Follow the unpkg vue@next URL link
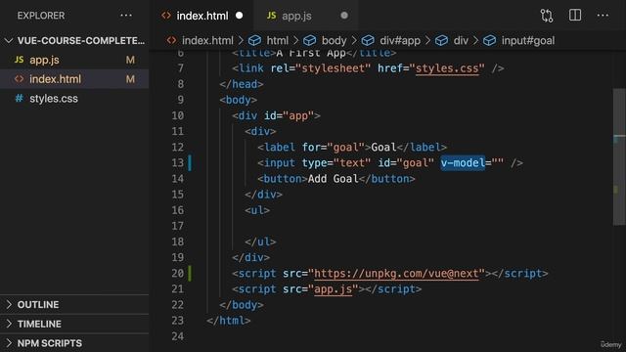 (x=396, y=274)
